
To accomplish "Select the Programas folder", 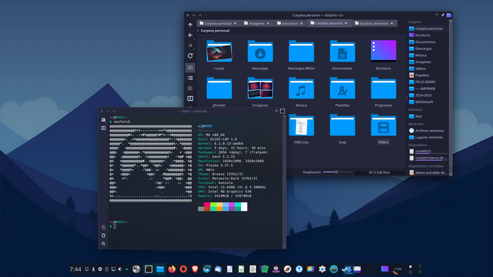I will [x=384, y=92].
